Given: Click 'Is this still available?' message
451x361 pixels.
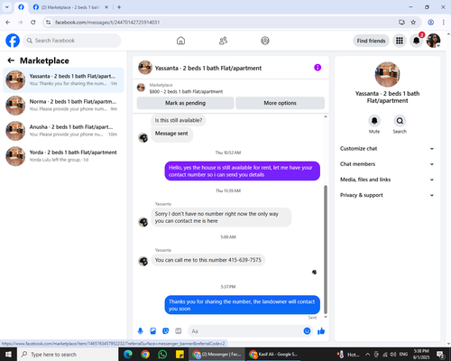Looking at the screenshot, I should tap(179, 120).
